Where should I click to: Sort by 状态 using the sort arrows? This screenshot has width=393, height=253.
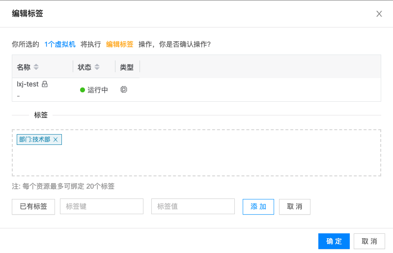[x=97, y=67]
